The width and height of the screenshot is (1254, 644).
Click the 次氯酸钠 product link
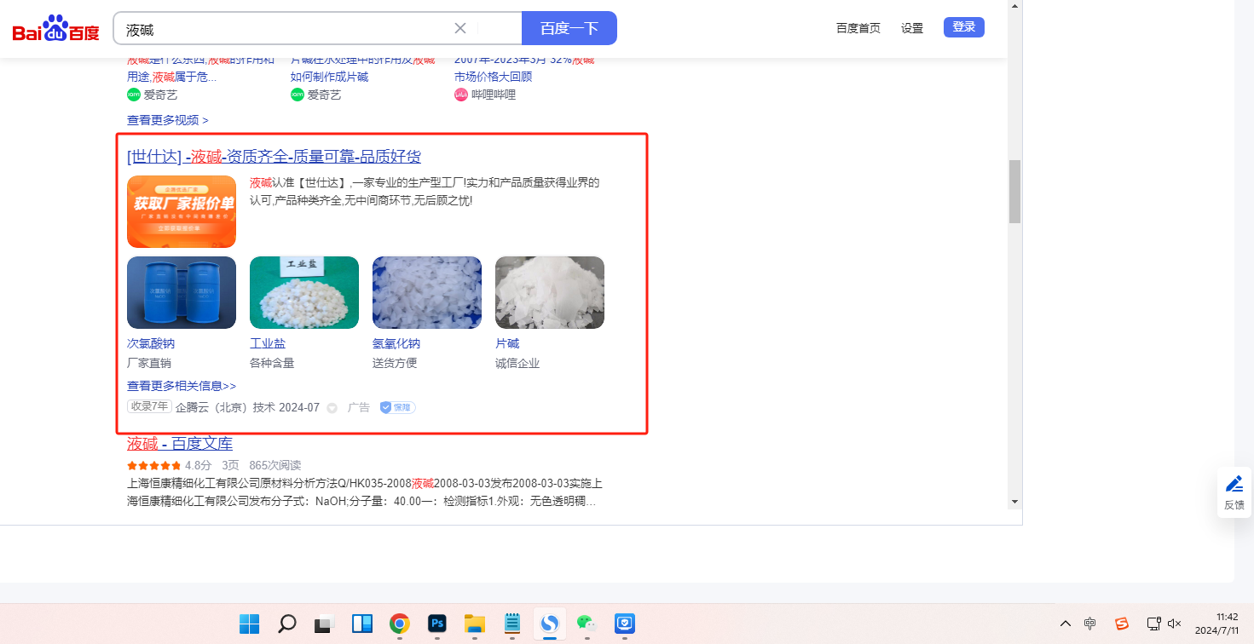tap(151, 343)
